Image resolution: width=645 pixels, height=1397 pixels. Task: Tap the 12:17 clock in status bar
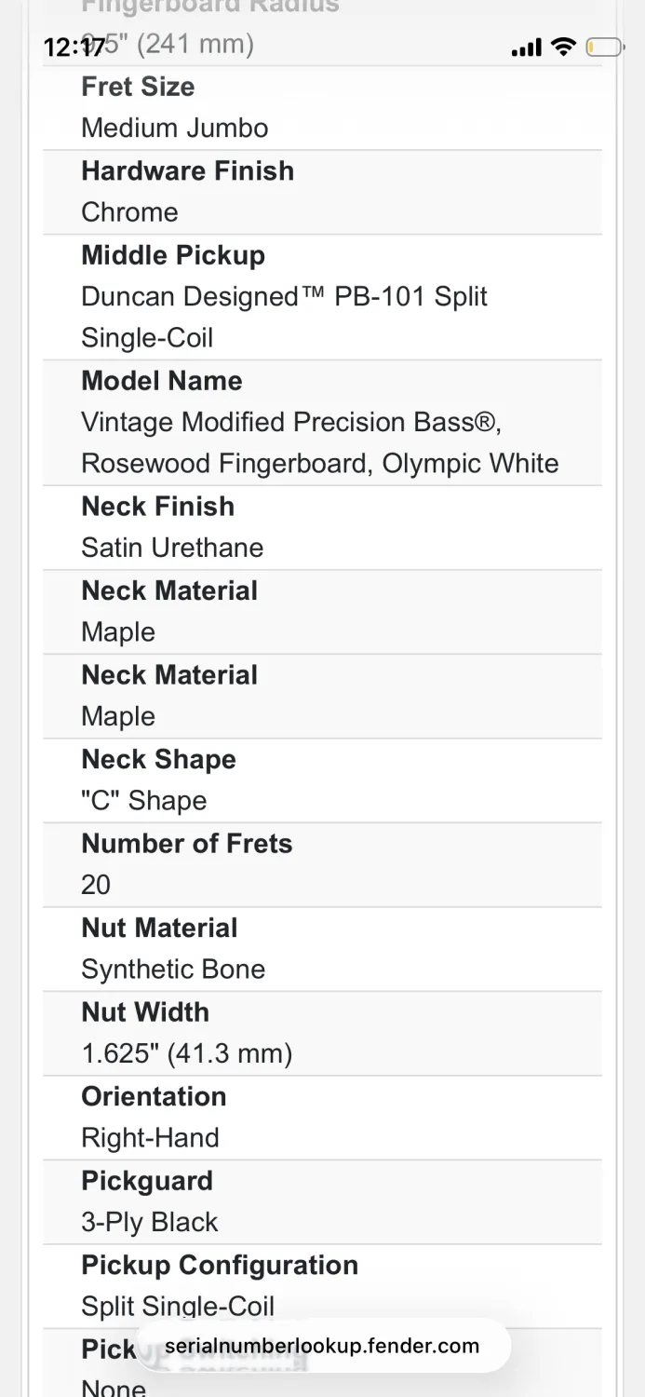[74, 47]
